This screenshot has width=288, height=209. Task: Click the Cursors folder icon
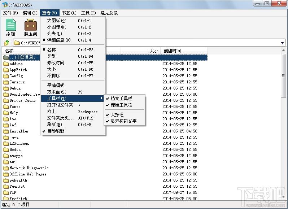point(6,82)
